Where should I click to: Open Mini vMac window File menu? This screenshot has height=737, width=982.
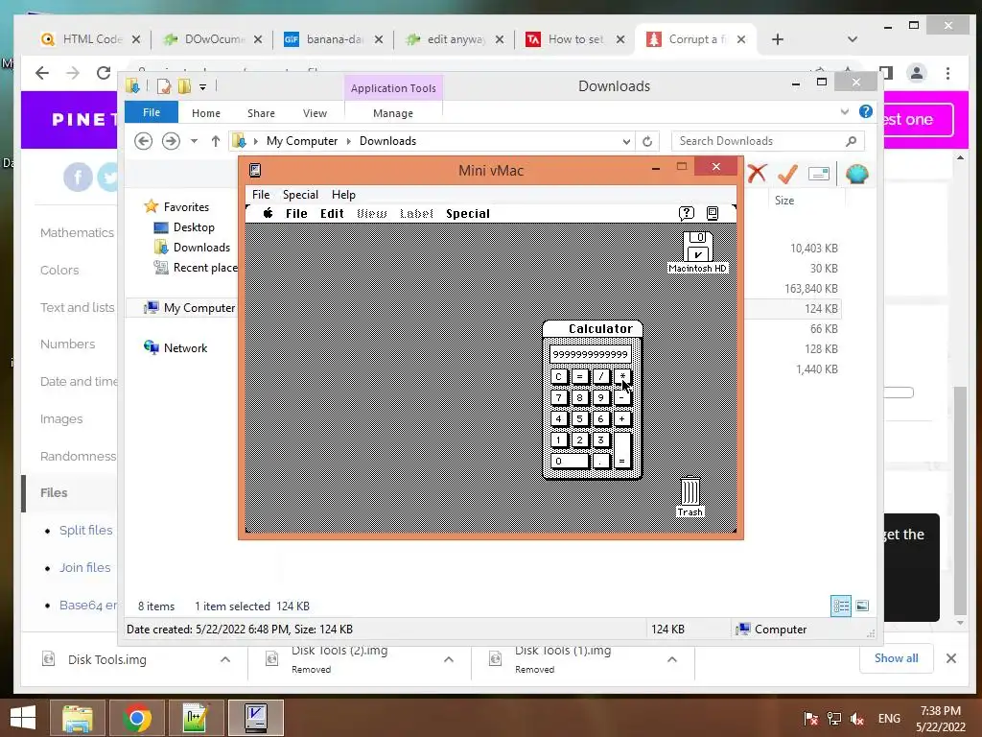(x=261, y=194)
